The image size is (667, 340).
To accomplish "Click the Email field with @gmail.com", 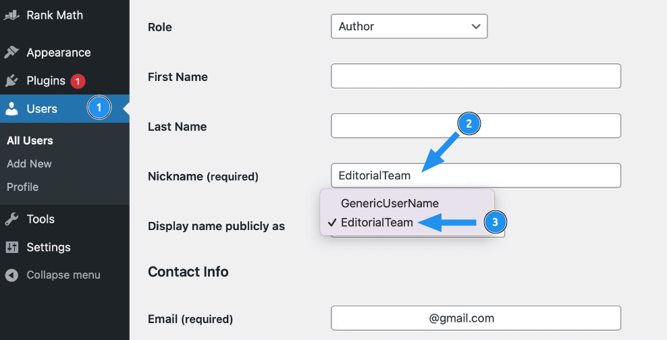I will click(476, 318).
